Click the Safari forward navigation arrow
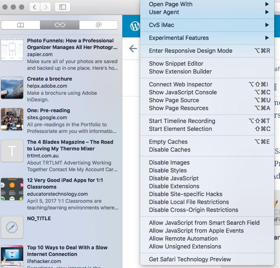 (x=46, y=7)
